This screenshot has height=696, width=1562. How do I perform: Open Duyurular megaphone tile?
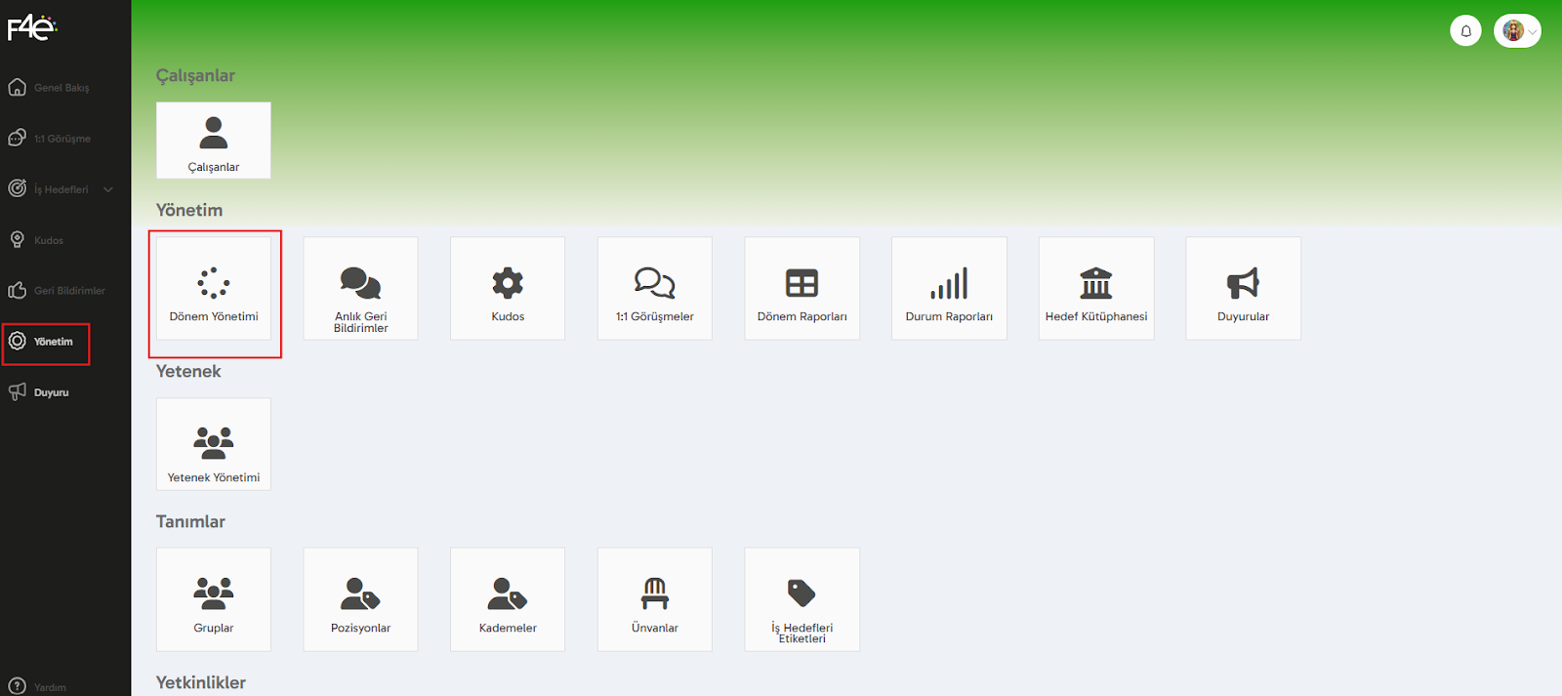coord(1243,289)
